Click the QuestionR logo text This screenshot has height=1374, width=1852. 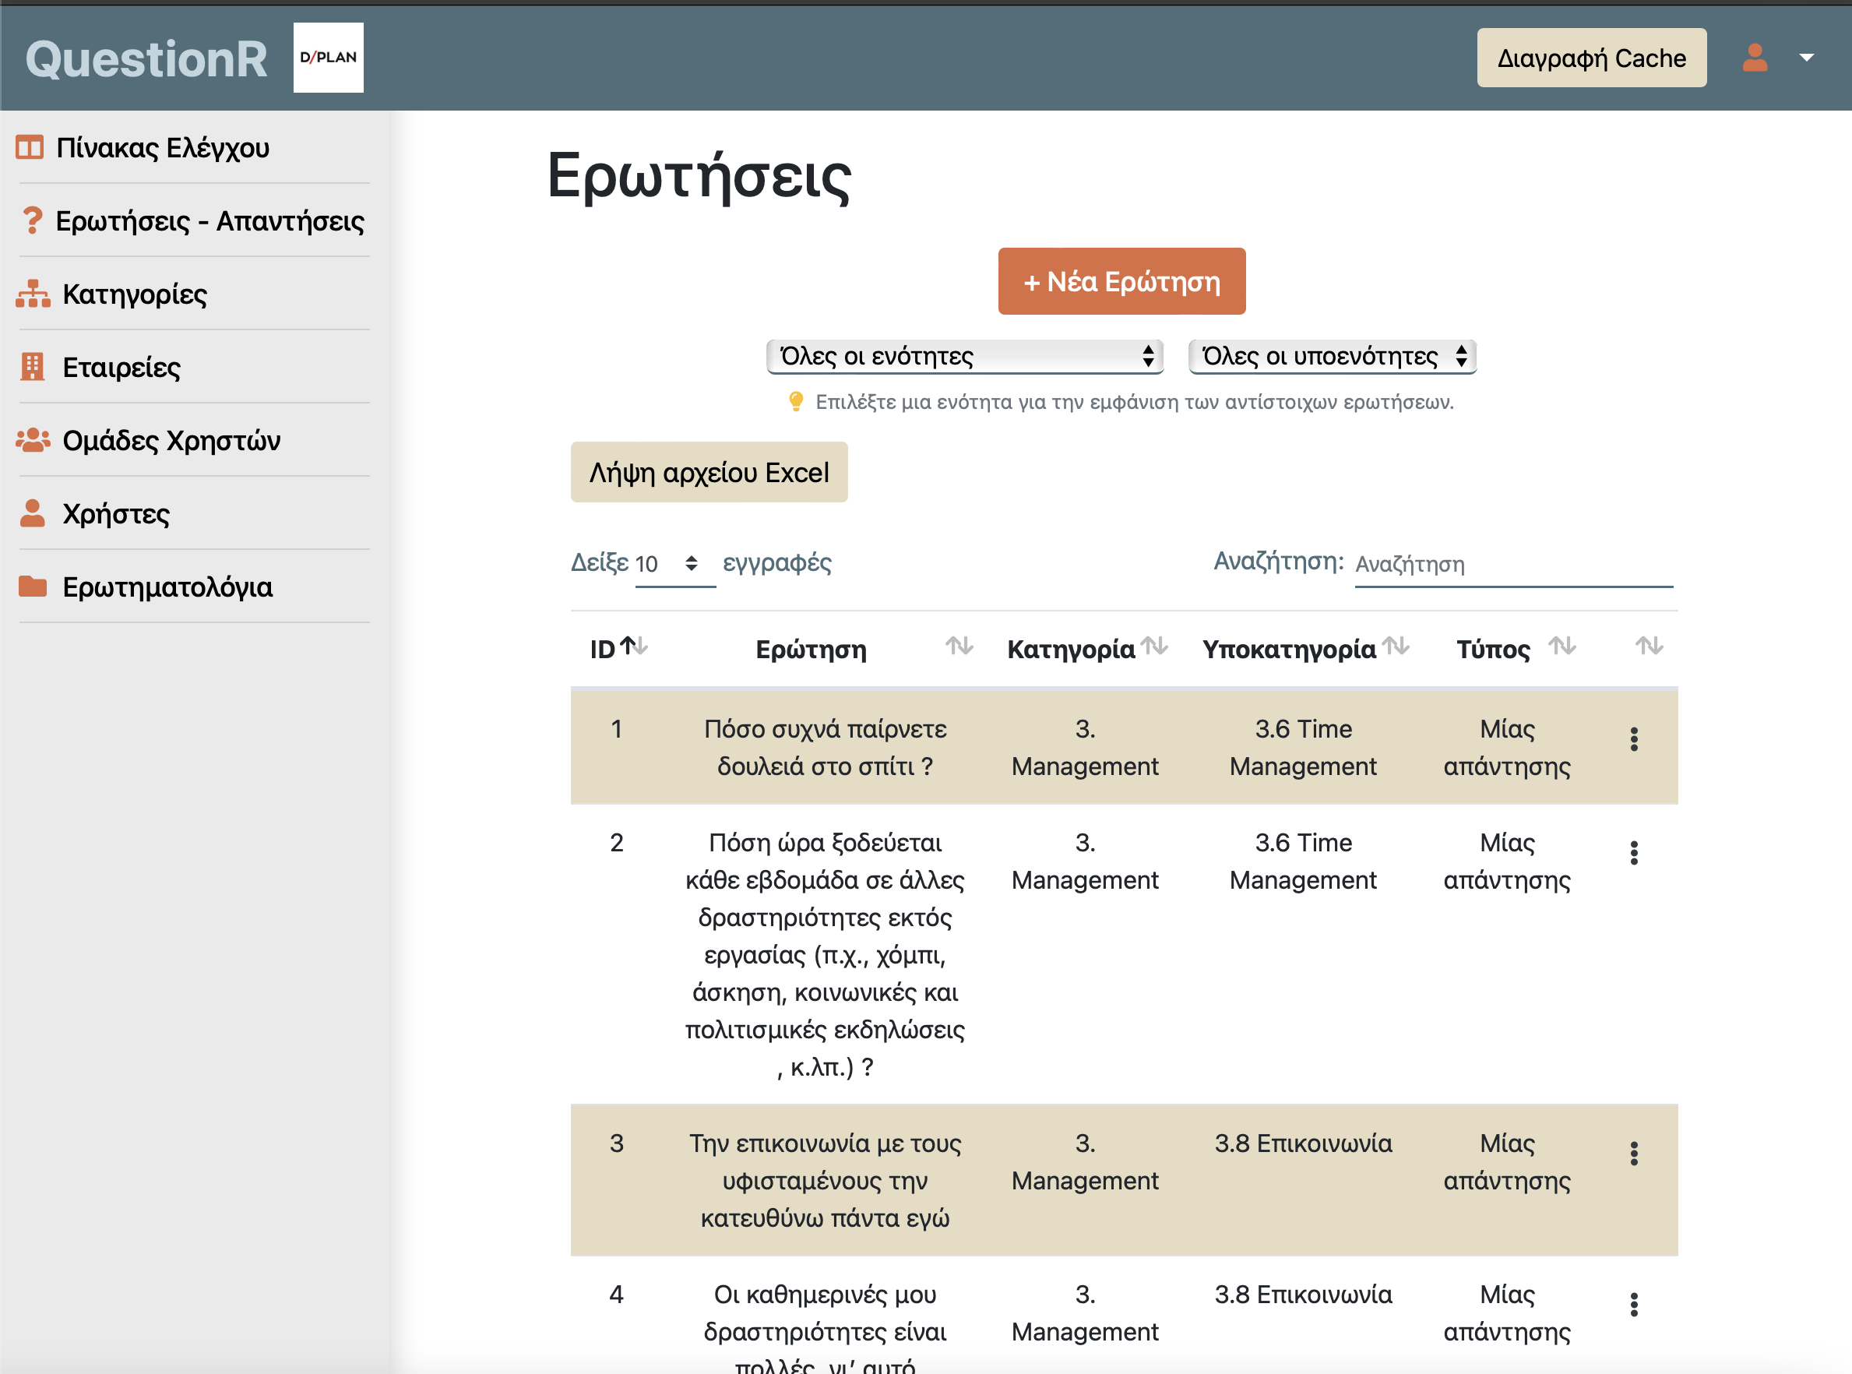146,59
